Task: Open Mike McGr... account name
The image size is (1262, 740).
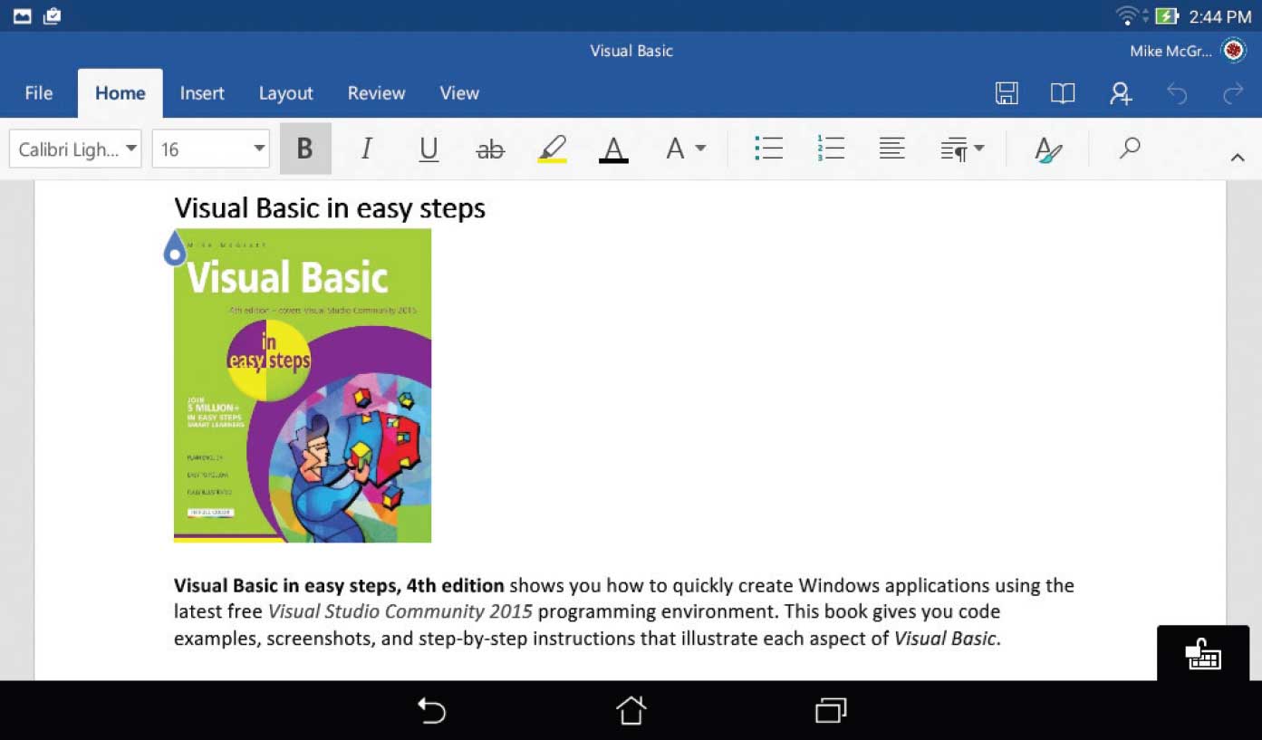Action: 1170,51
